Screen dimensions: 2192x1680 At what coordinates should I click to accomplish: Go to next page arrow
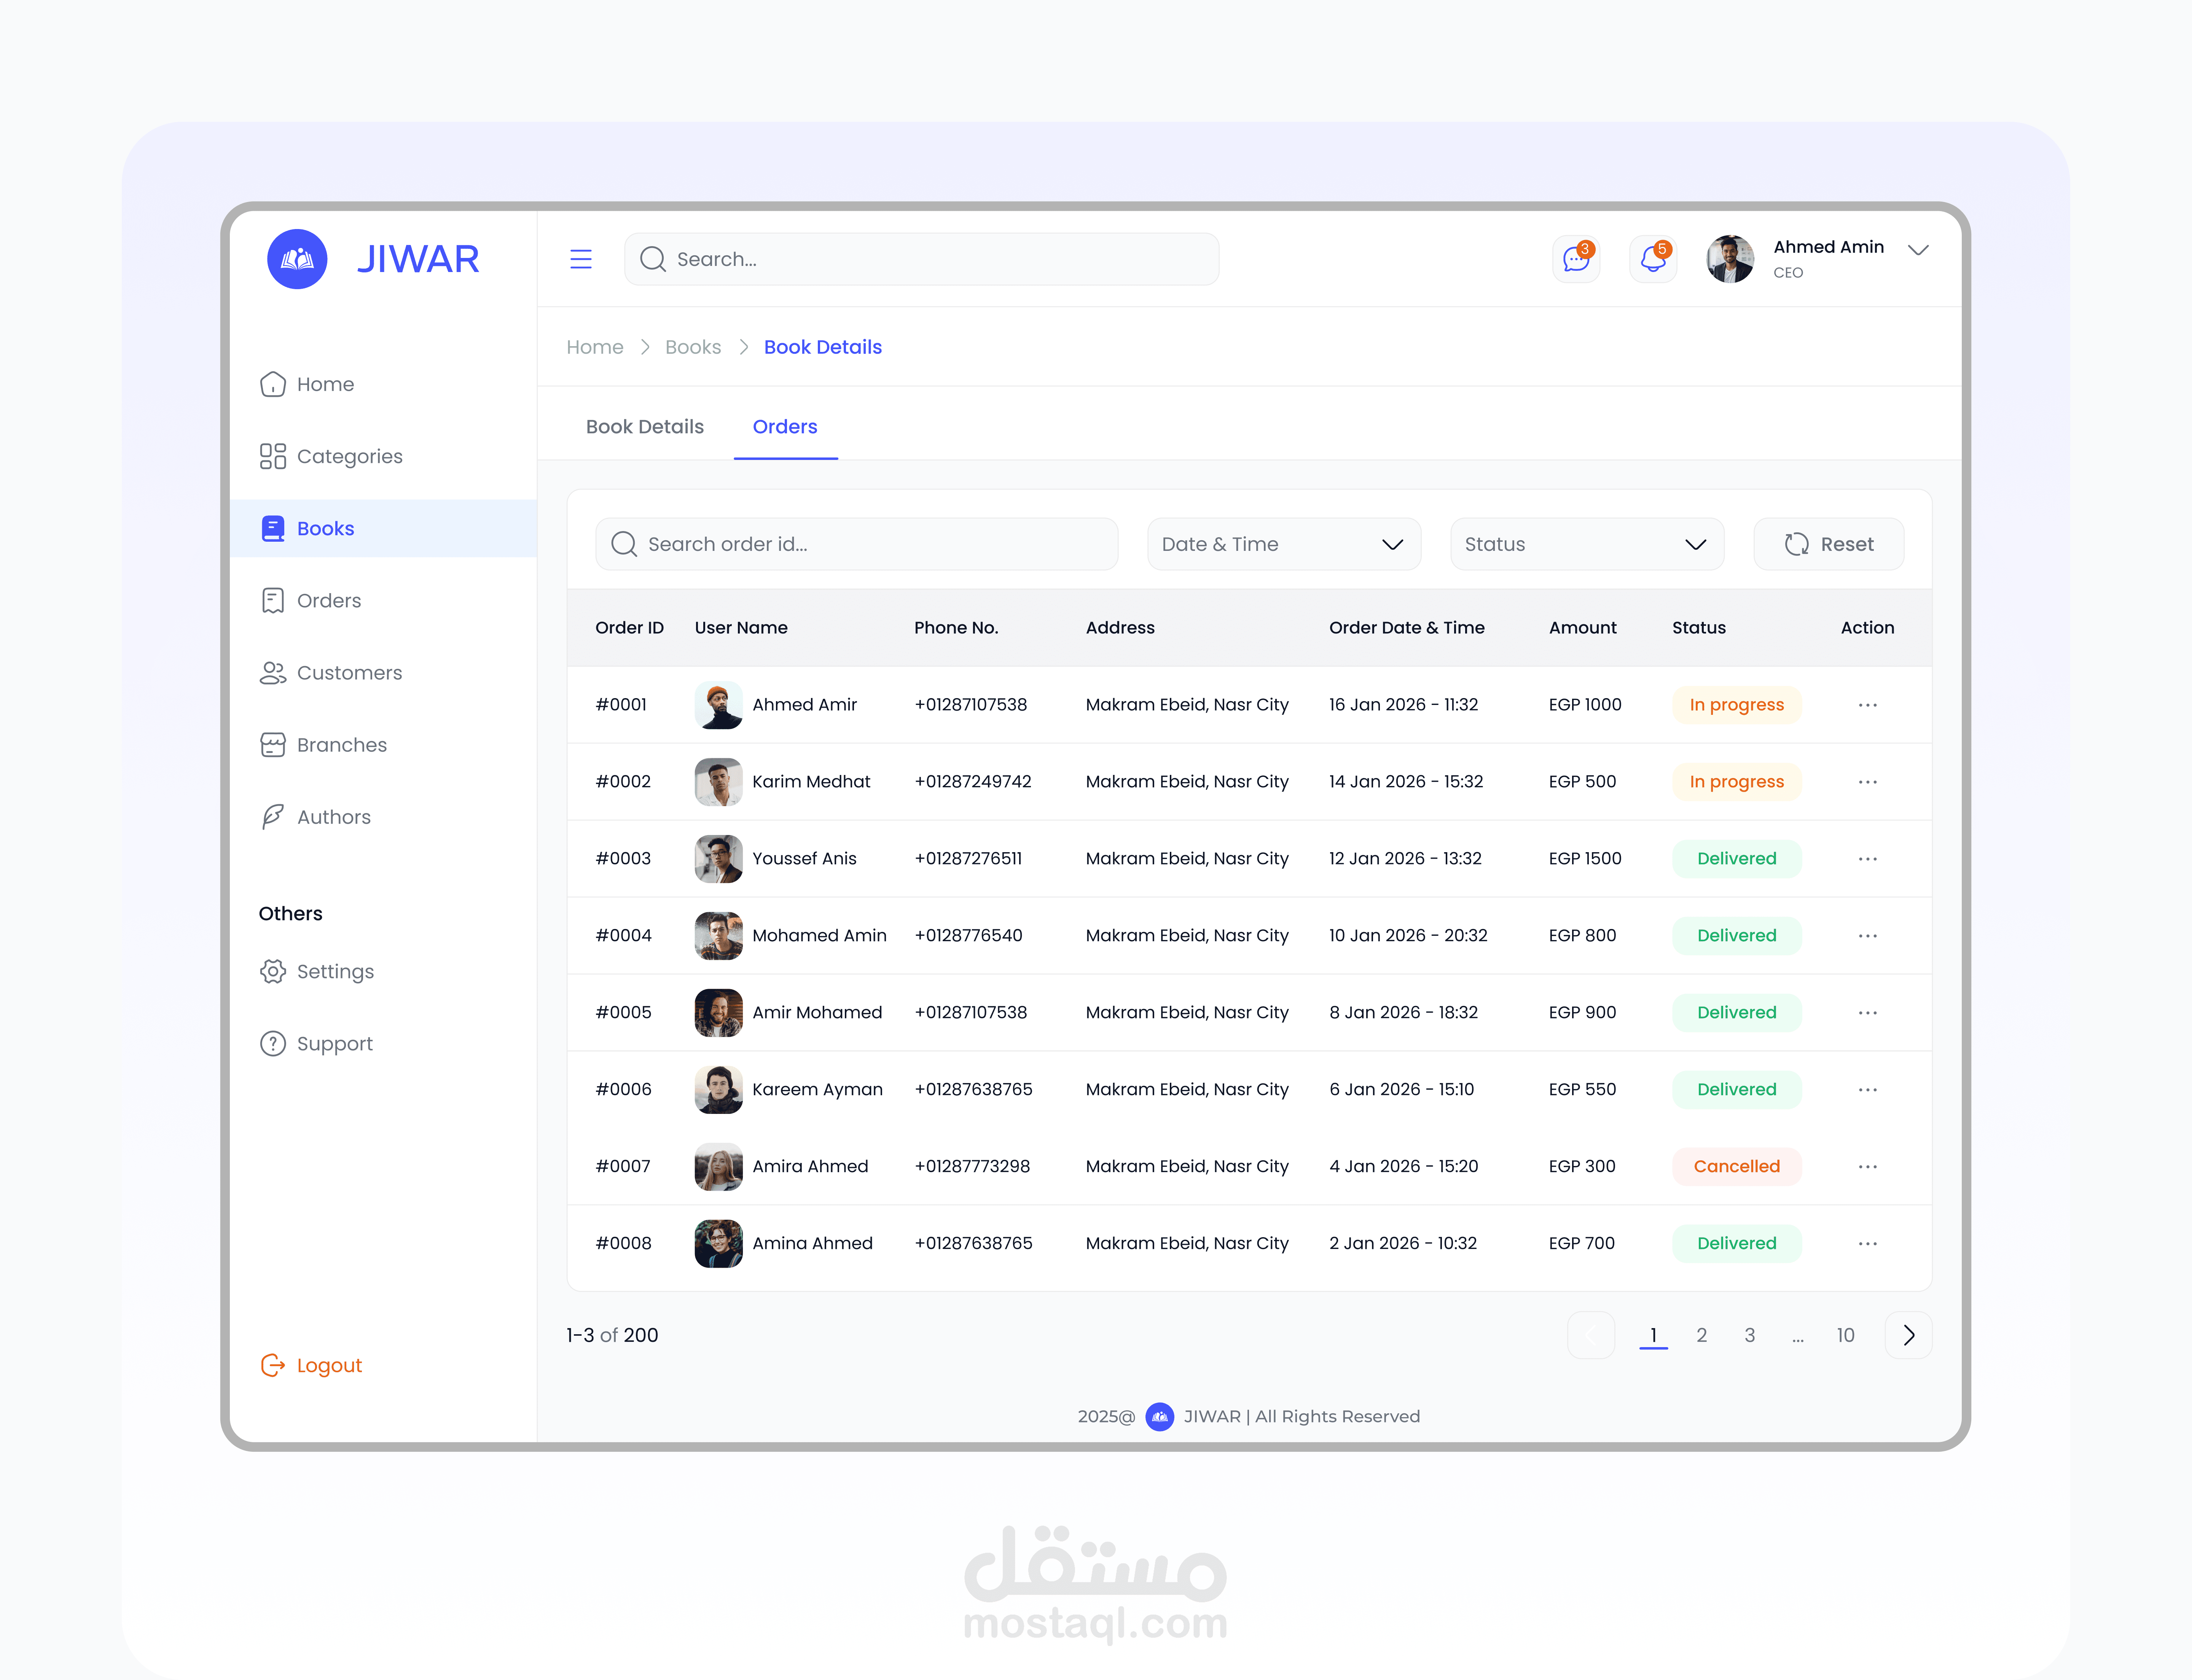pyautogui.click(x=1908, y=1335)
